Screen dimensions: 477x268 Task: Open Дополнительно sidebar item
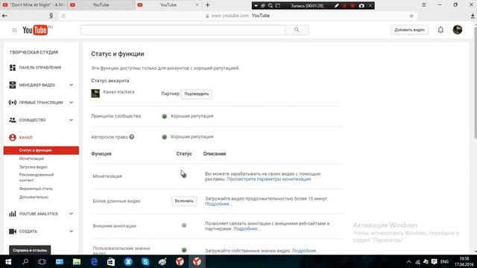coord(34,197)
